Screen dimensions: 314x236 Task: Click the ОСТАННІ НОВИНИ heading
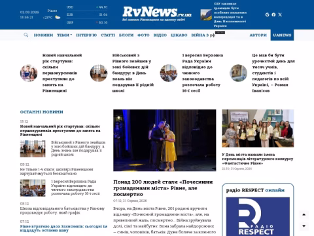coord(41,112)
